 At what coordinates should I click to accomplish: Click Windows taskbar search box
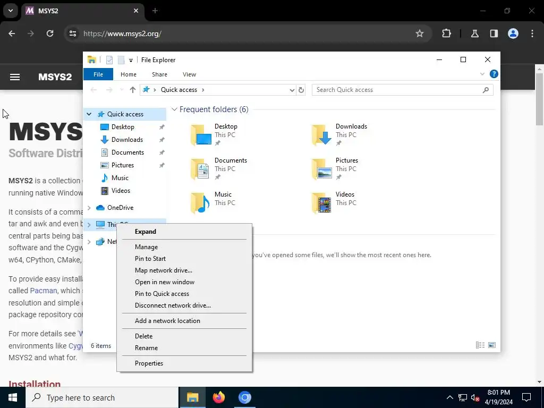coord(102,397)
